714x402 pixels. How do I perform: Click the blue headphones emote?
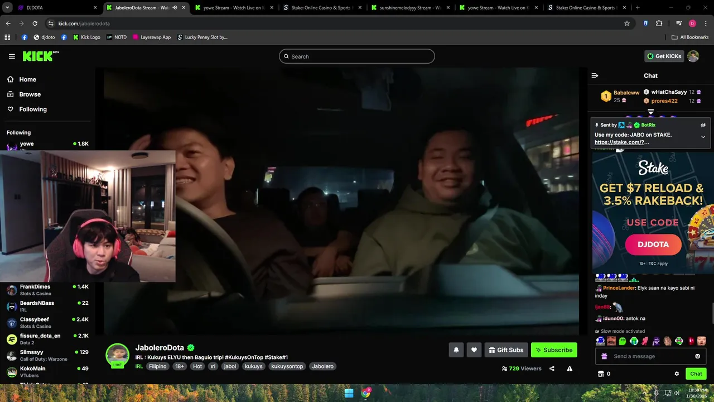coord(600,341)
